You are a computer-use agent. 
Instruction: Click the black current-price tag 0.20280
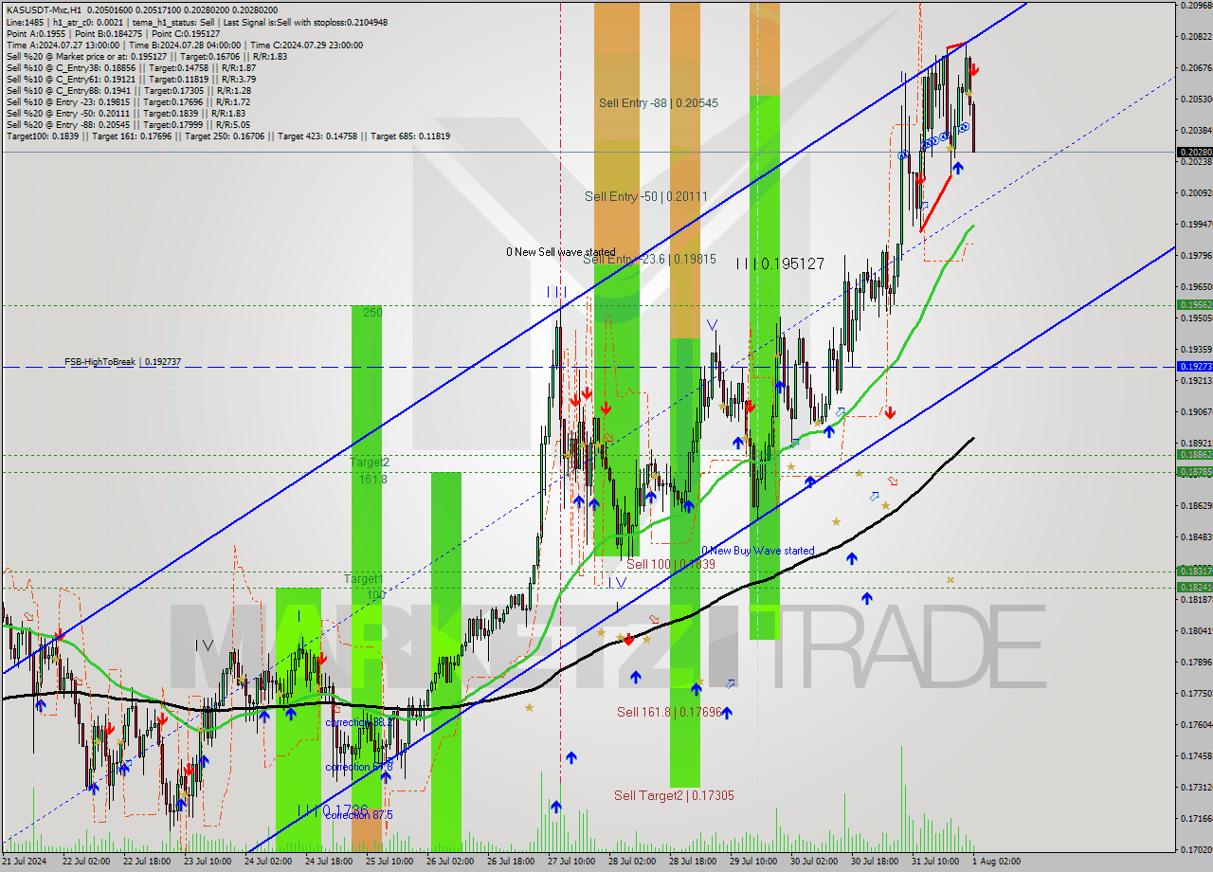coord(1194,152)
